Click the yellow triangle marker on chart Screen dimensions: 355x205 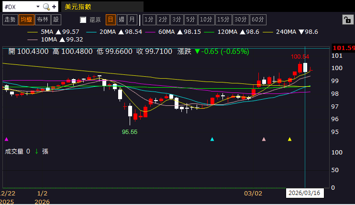click(289, 139)
